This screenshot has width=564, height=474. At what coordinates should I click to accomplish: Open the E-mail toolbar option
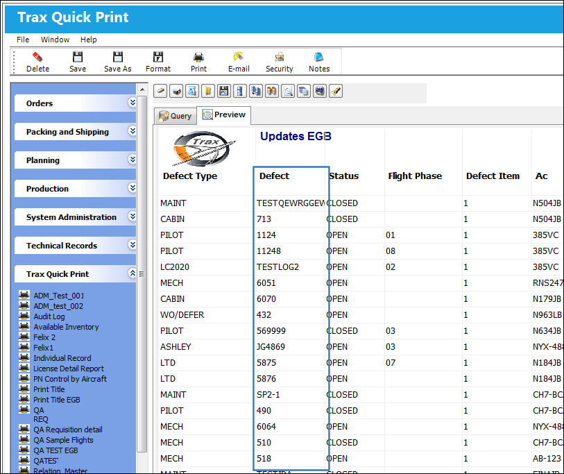coord(239,62)
